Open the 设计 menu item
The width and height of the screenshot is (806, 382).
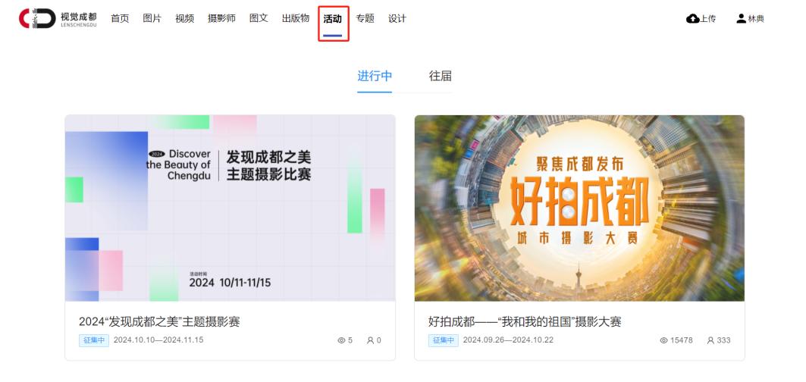pos(397,18)
